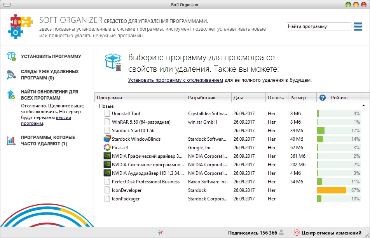370x238 pixels.
Task: Click the traces of removed programs icon
Action: coord(11,75)
